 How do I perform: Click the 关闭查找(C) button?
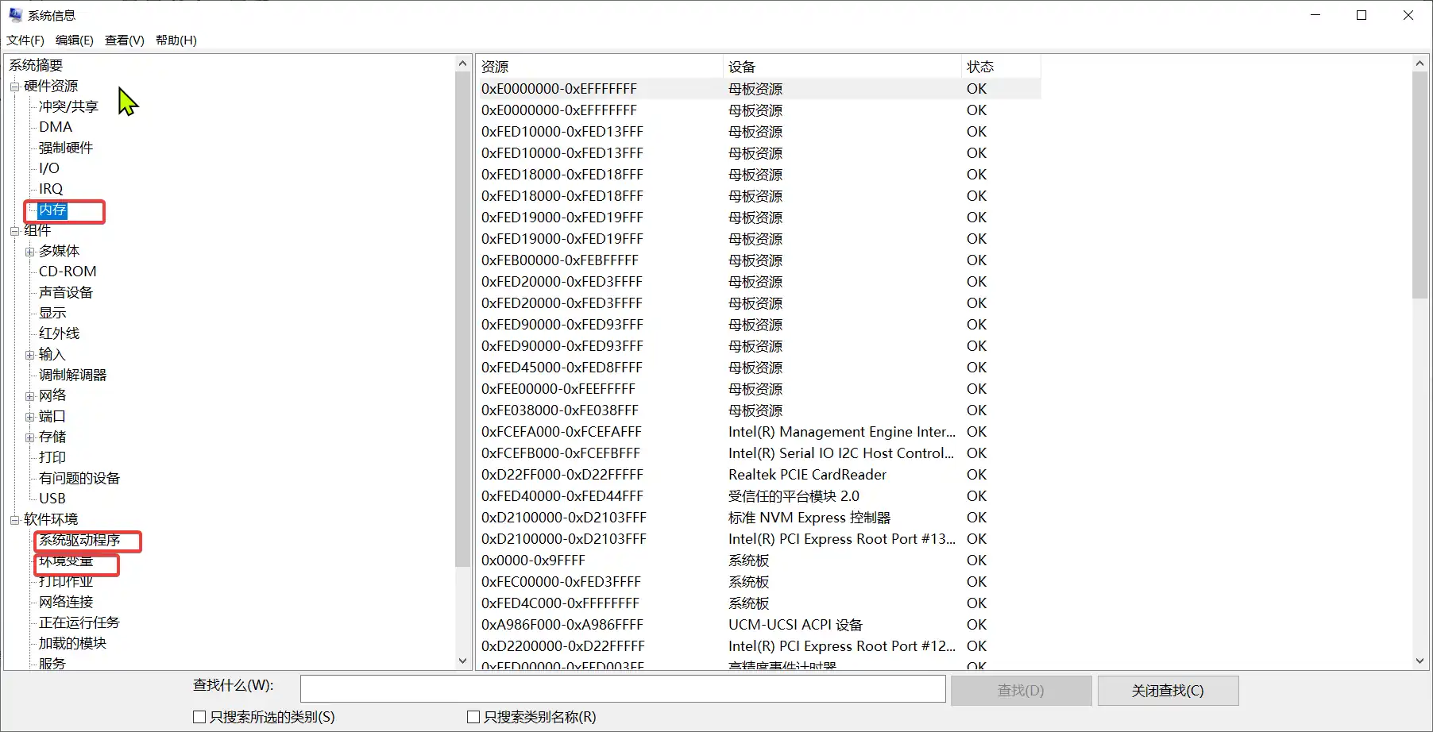1167,691
